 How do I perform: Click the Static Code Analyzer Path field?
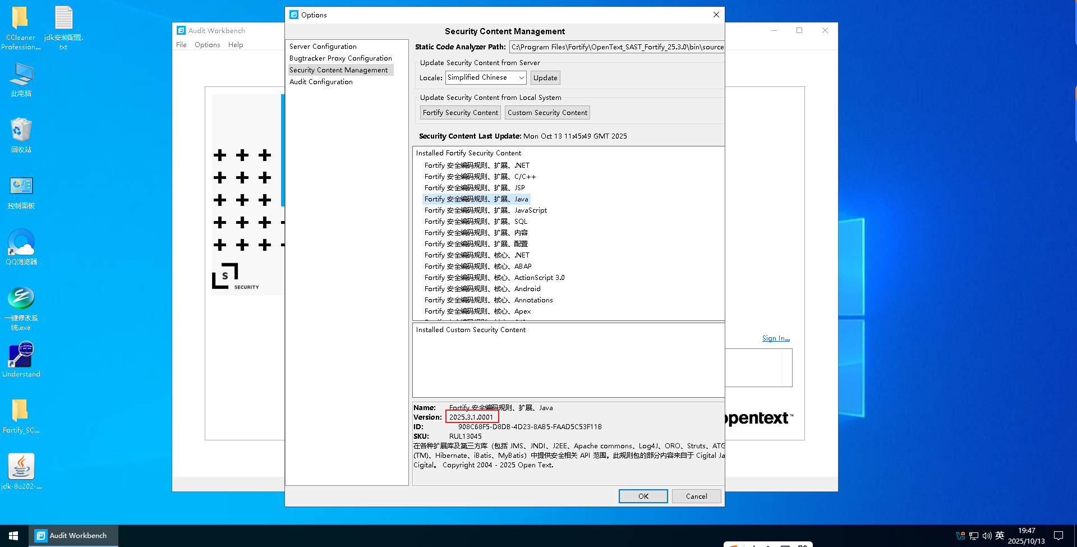(616, 47)
